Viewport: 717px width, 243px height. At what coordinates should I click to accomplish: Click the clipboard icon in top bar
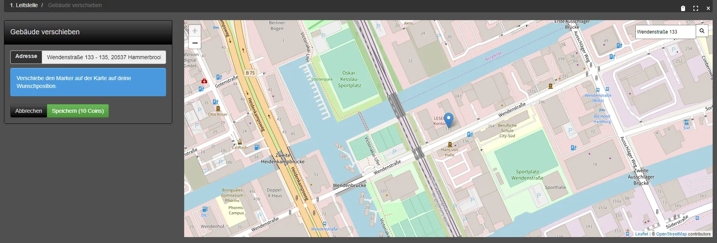click(x=683, y=8)
